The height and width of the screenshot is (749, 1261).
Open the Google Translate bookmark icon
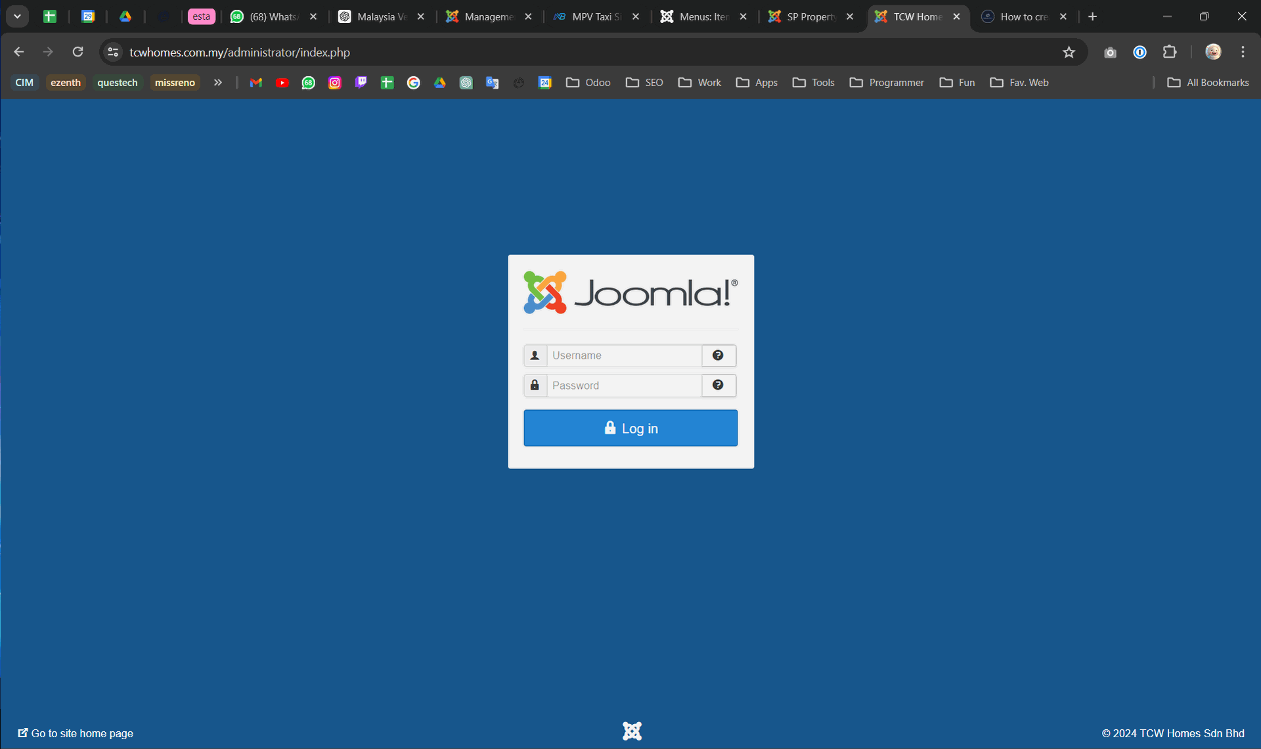[493, 82]
